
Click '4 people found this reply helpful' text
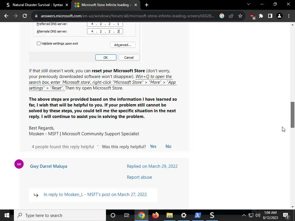[63, 147]
